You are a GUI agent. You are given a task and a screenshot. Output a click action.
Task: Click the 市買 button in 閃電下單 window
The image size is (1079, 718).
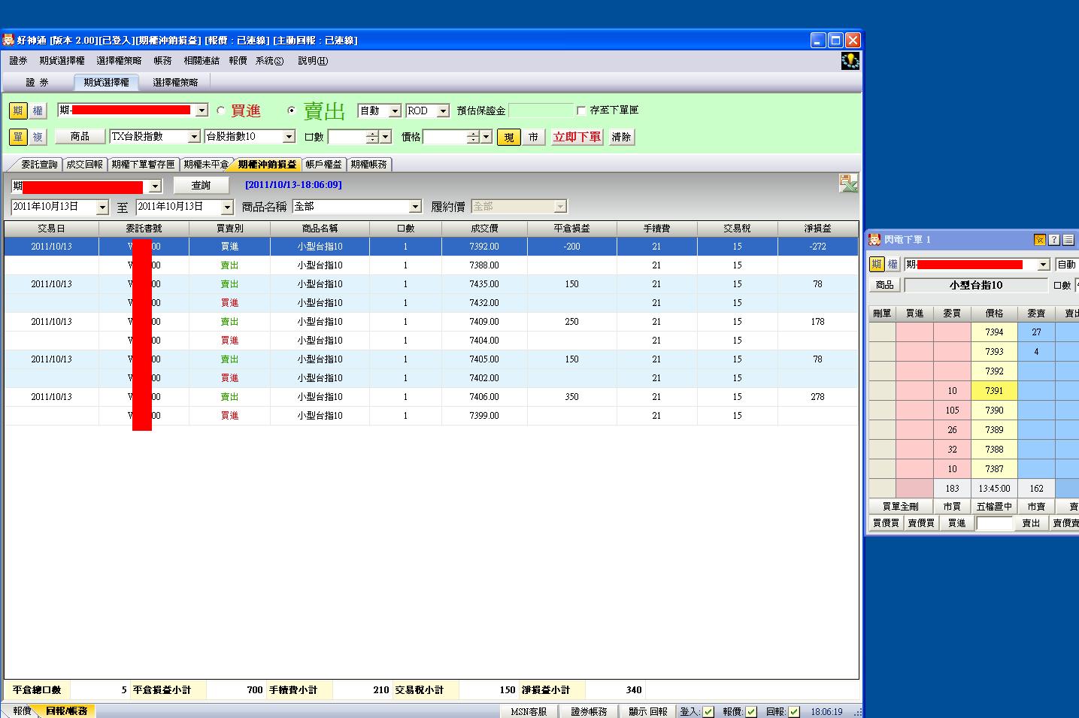pos(952,507)
